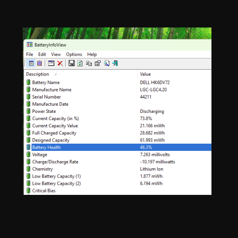
Task: Click the Refresh toolbar icon with green arrows
Action: pos(80,63)
